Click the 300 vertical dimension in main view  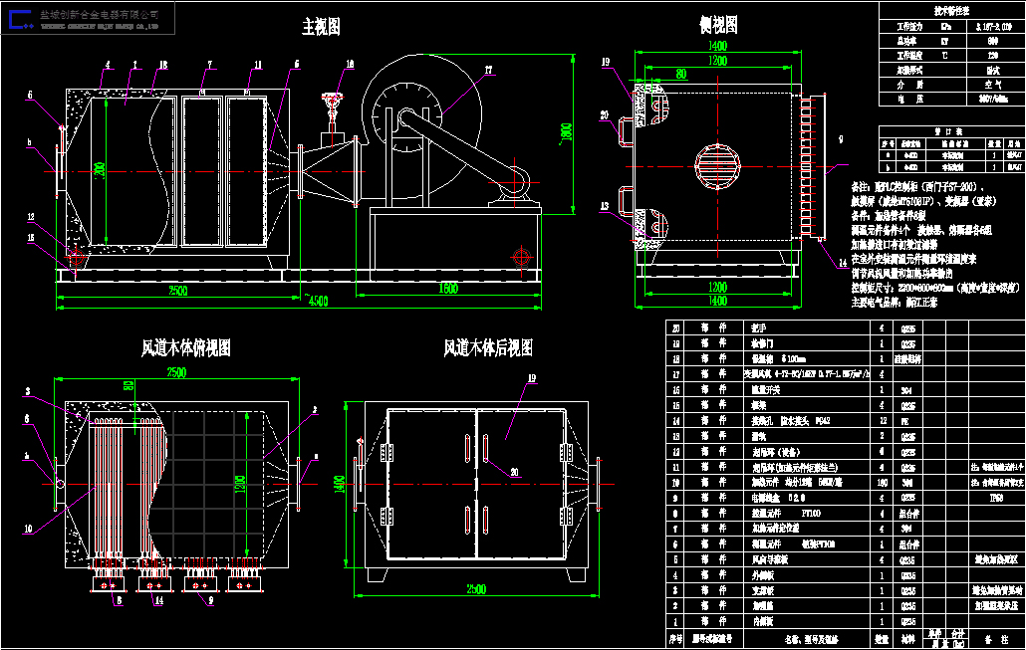click(x=100, y=171)
